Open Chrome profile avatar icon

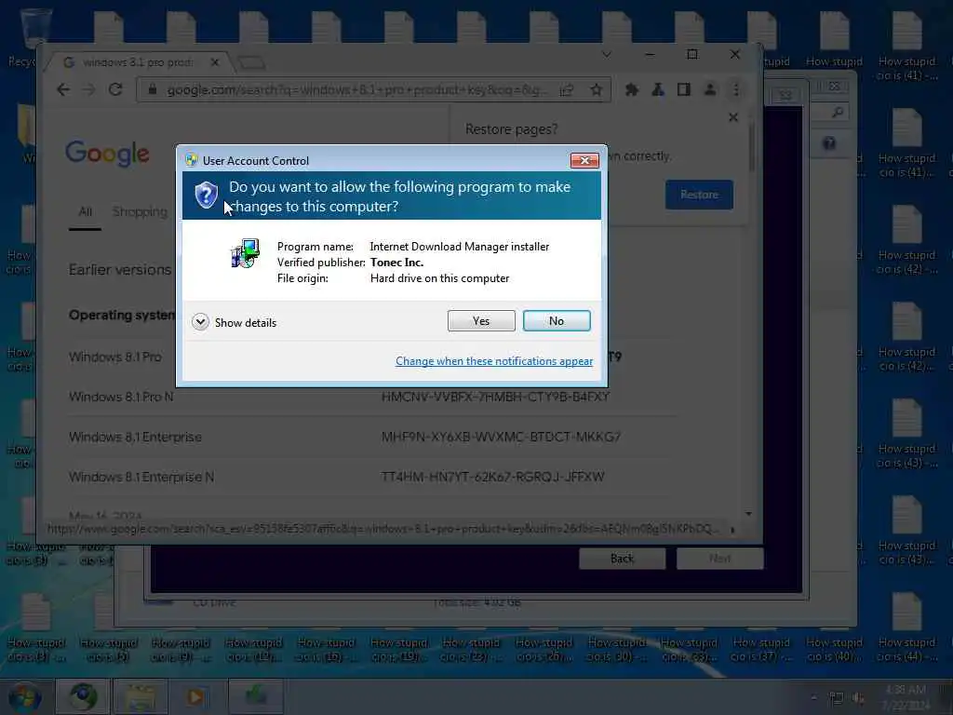pos(710,90)
